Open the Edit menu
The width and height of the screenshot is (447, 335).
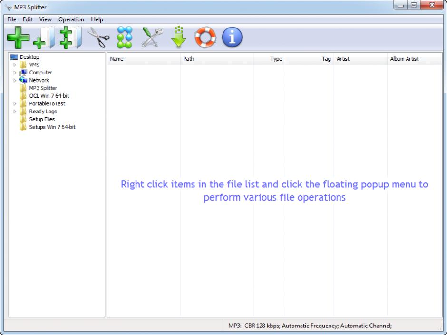[x=28, y=19]
